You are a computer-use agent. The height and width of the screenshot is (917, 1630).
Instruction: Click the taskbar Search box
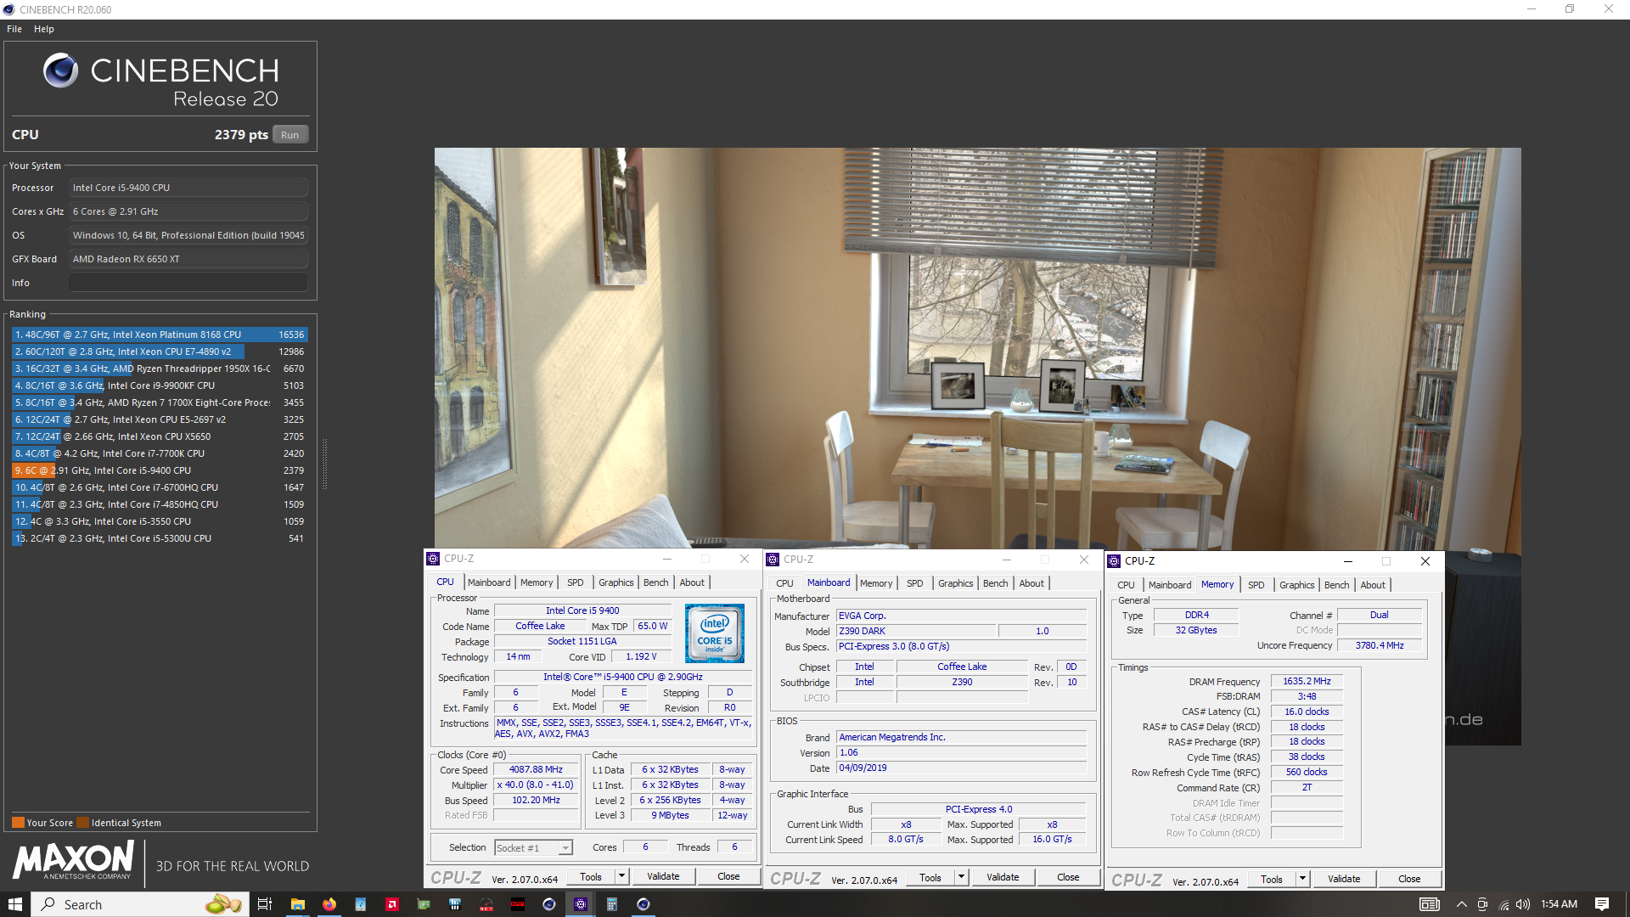[141, 904]
